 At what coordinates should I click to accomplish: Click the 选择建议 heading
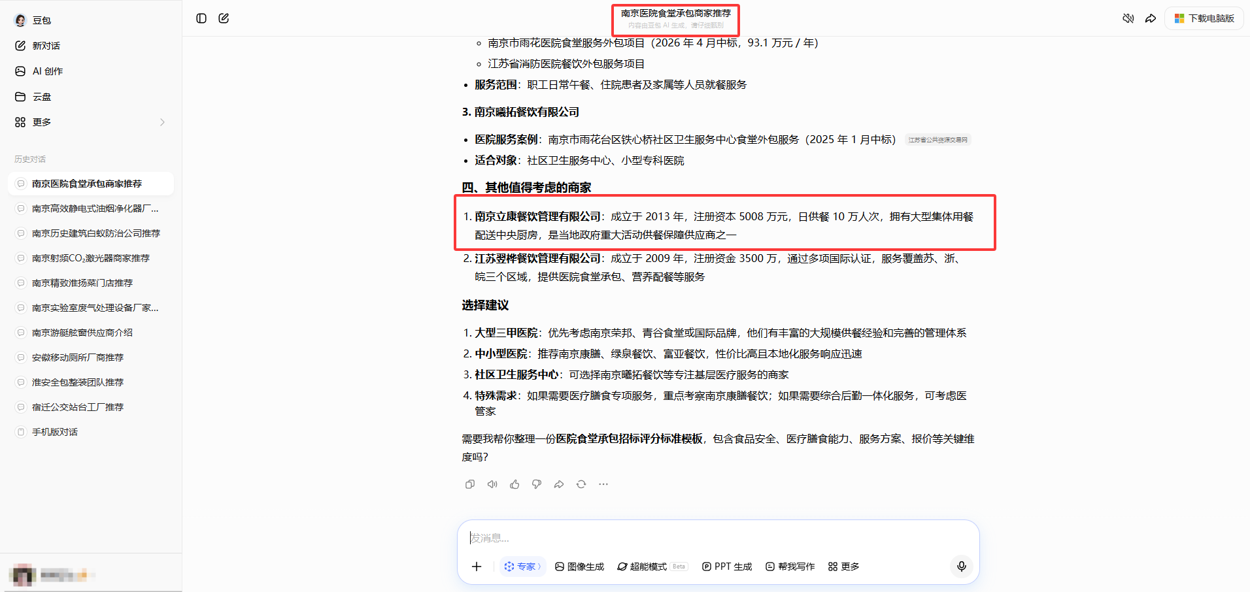(485, 305)
